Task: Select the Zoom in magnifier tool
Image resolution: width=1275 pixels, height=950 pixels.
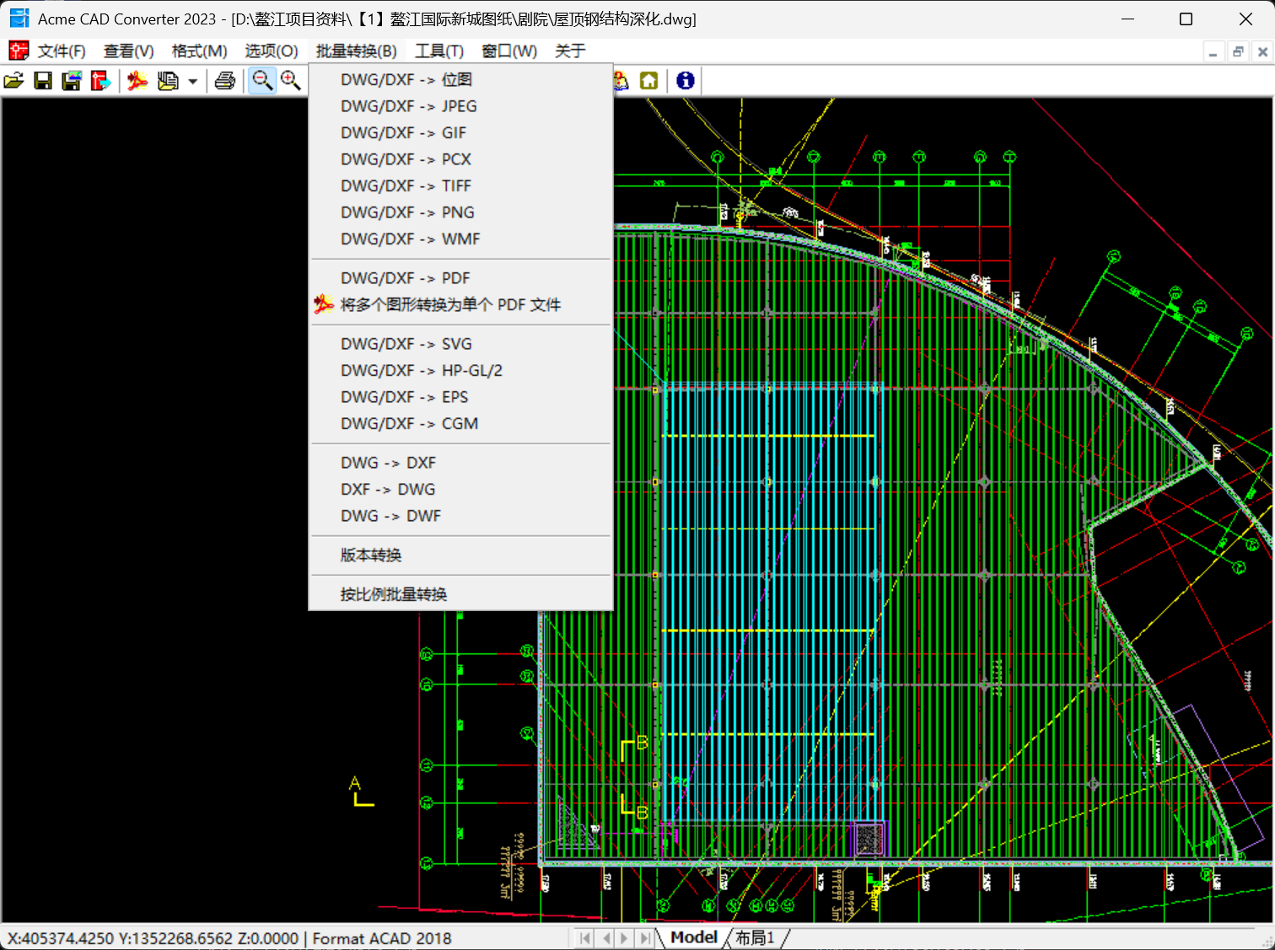Action: point(291,81)
